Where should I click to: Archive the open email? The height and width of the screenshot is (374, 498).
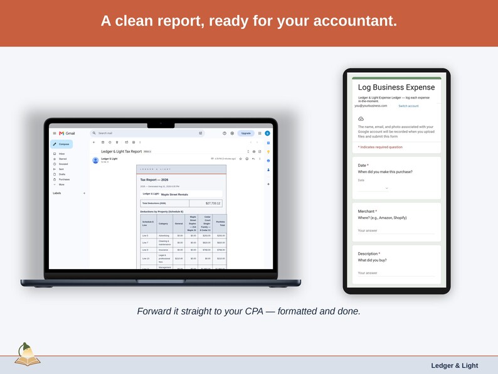pos(103,142)
